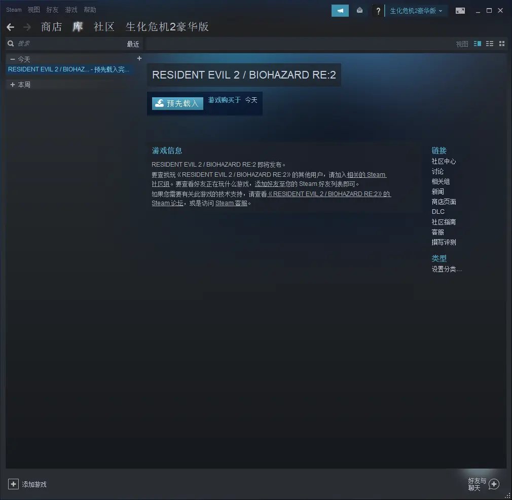The width and height of the screenshot is (512, 500).
Task: Open the Steam menu
Action: click(14, 10)
